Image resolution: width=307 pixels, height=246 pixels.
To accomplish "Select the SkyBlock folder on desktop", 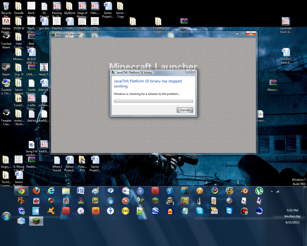I will (x=70, y=9).
